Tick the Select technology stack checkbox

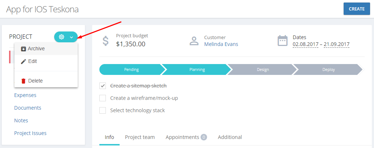[103, 110]
